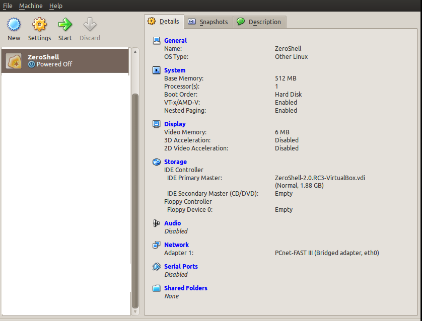Click the 'Floppy Controller' storage entry
The width and height of the screenshot is (422, 321).
[188, 202]
